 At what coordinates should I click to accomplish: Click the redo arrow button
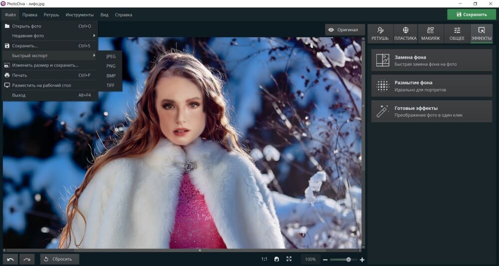pyautogui.click(x=27, y=259)
